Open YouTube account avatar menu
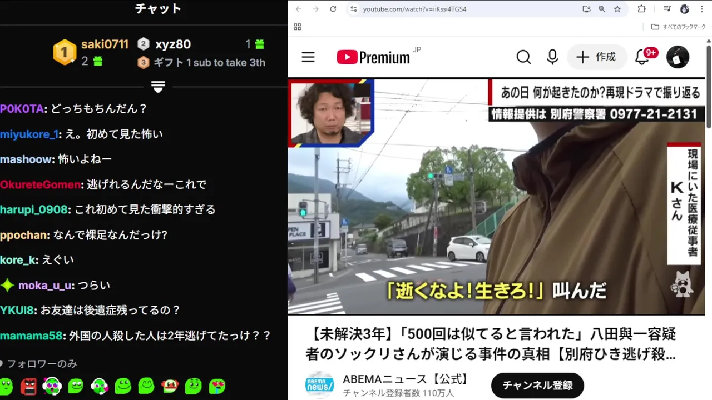The image size is (712, 400). pos(678,57)
